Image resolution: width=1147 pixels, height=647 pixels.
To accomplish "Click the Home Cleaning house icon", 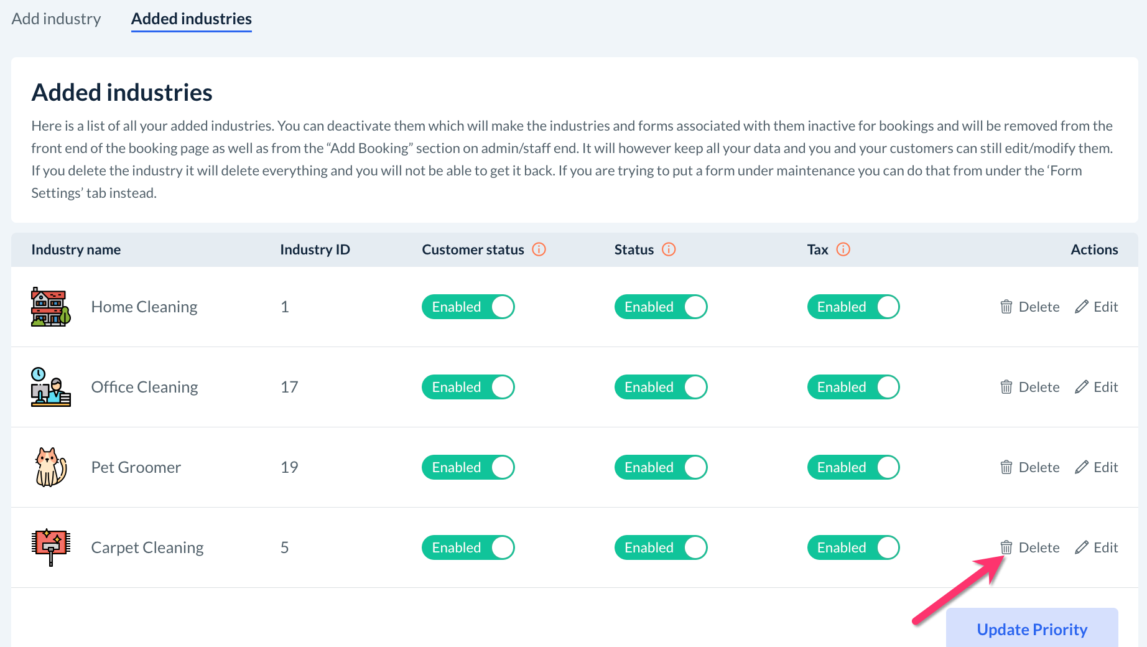I will tap(50, 307).
